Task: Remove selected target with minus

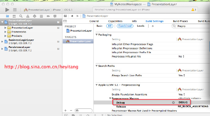Action: (x=71, y=111)
